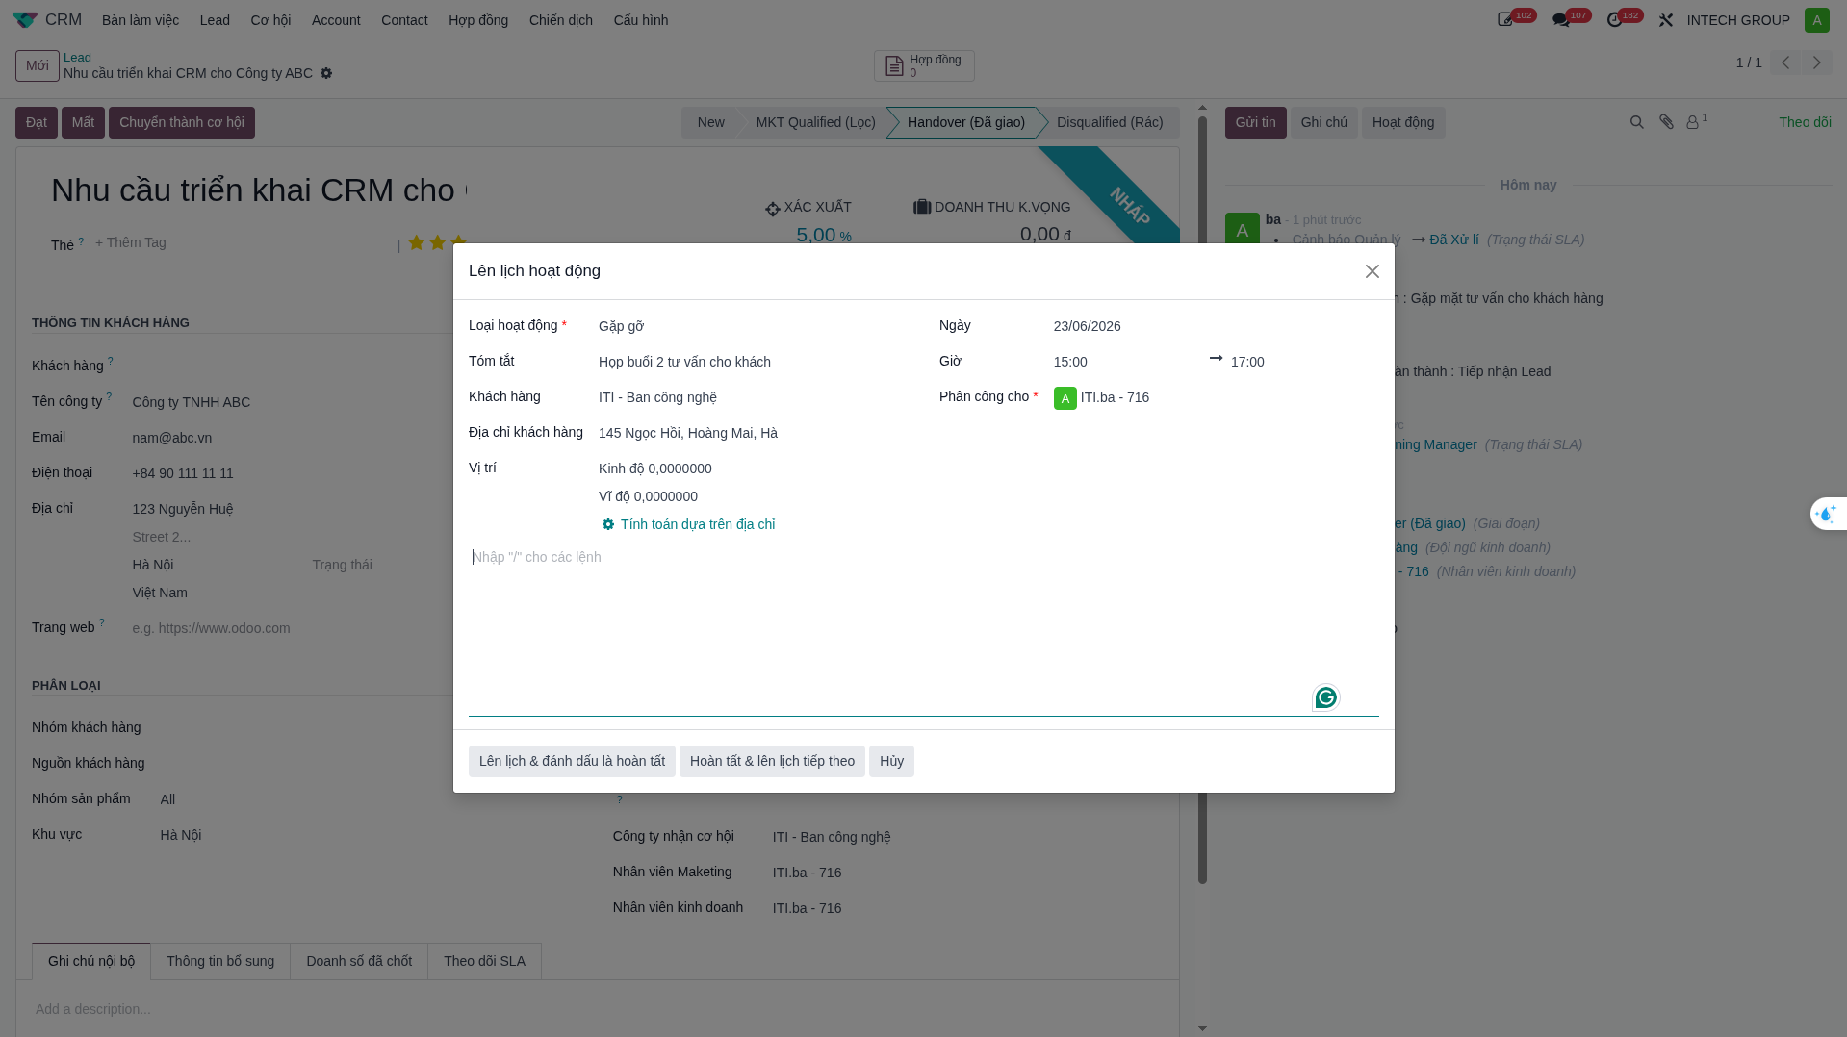Image resolution: width=1847 pixels, height=1037 pixels.
Task: Click Tóm tắt summary input field
Action: [x=756, y=362]
